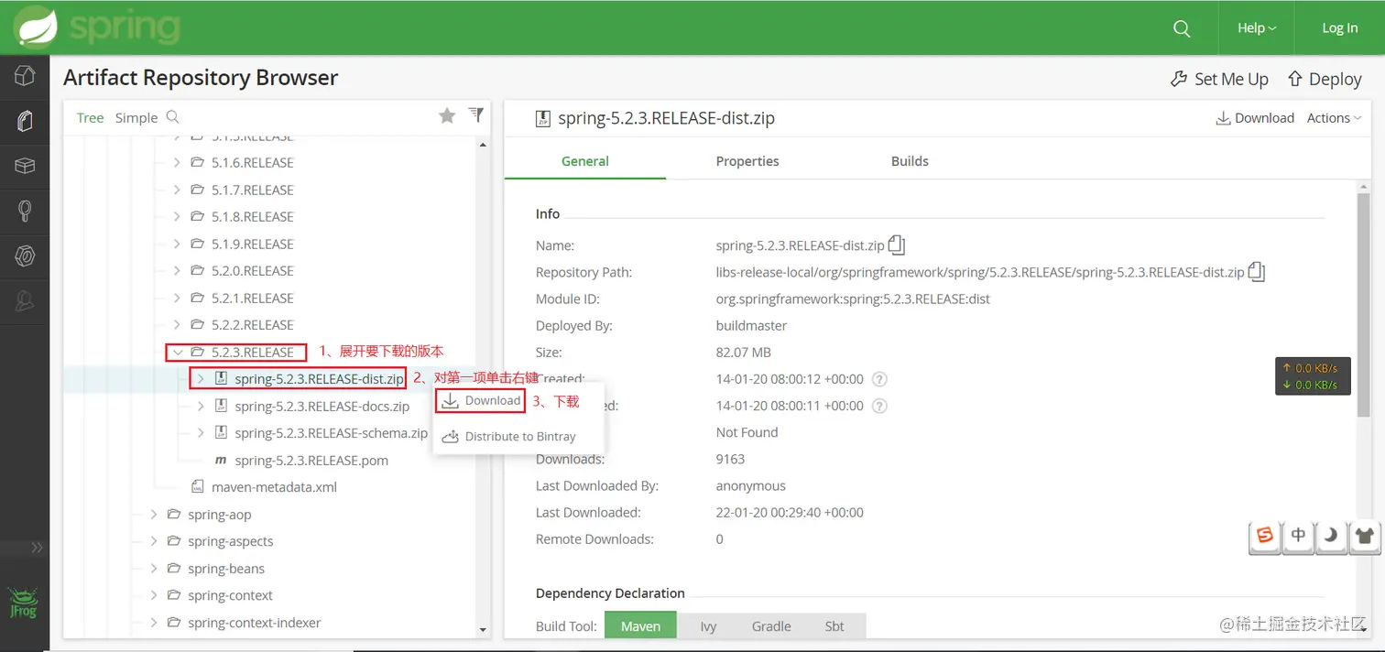Collapse the 5.2.3.RELEASE folder chevron
The image size is (1385, 652).
[x=177, y=352]
